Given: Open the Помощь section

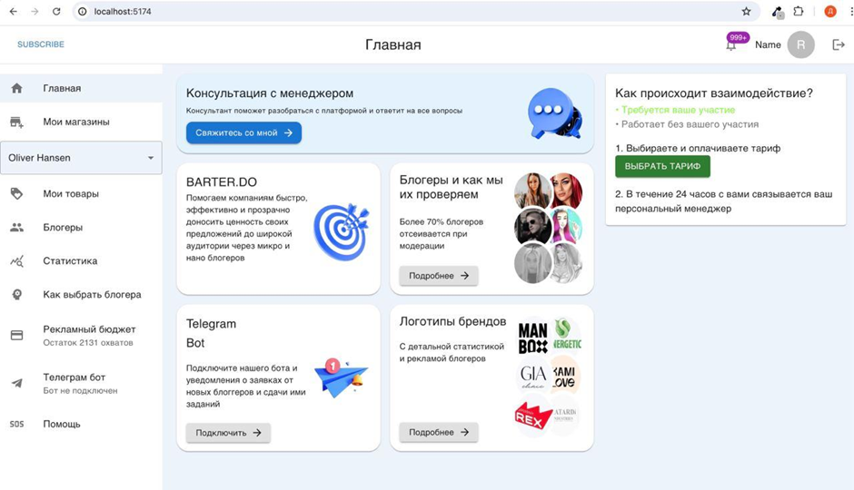Looking at the screenshot, I should tap(81, 424).
